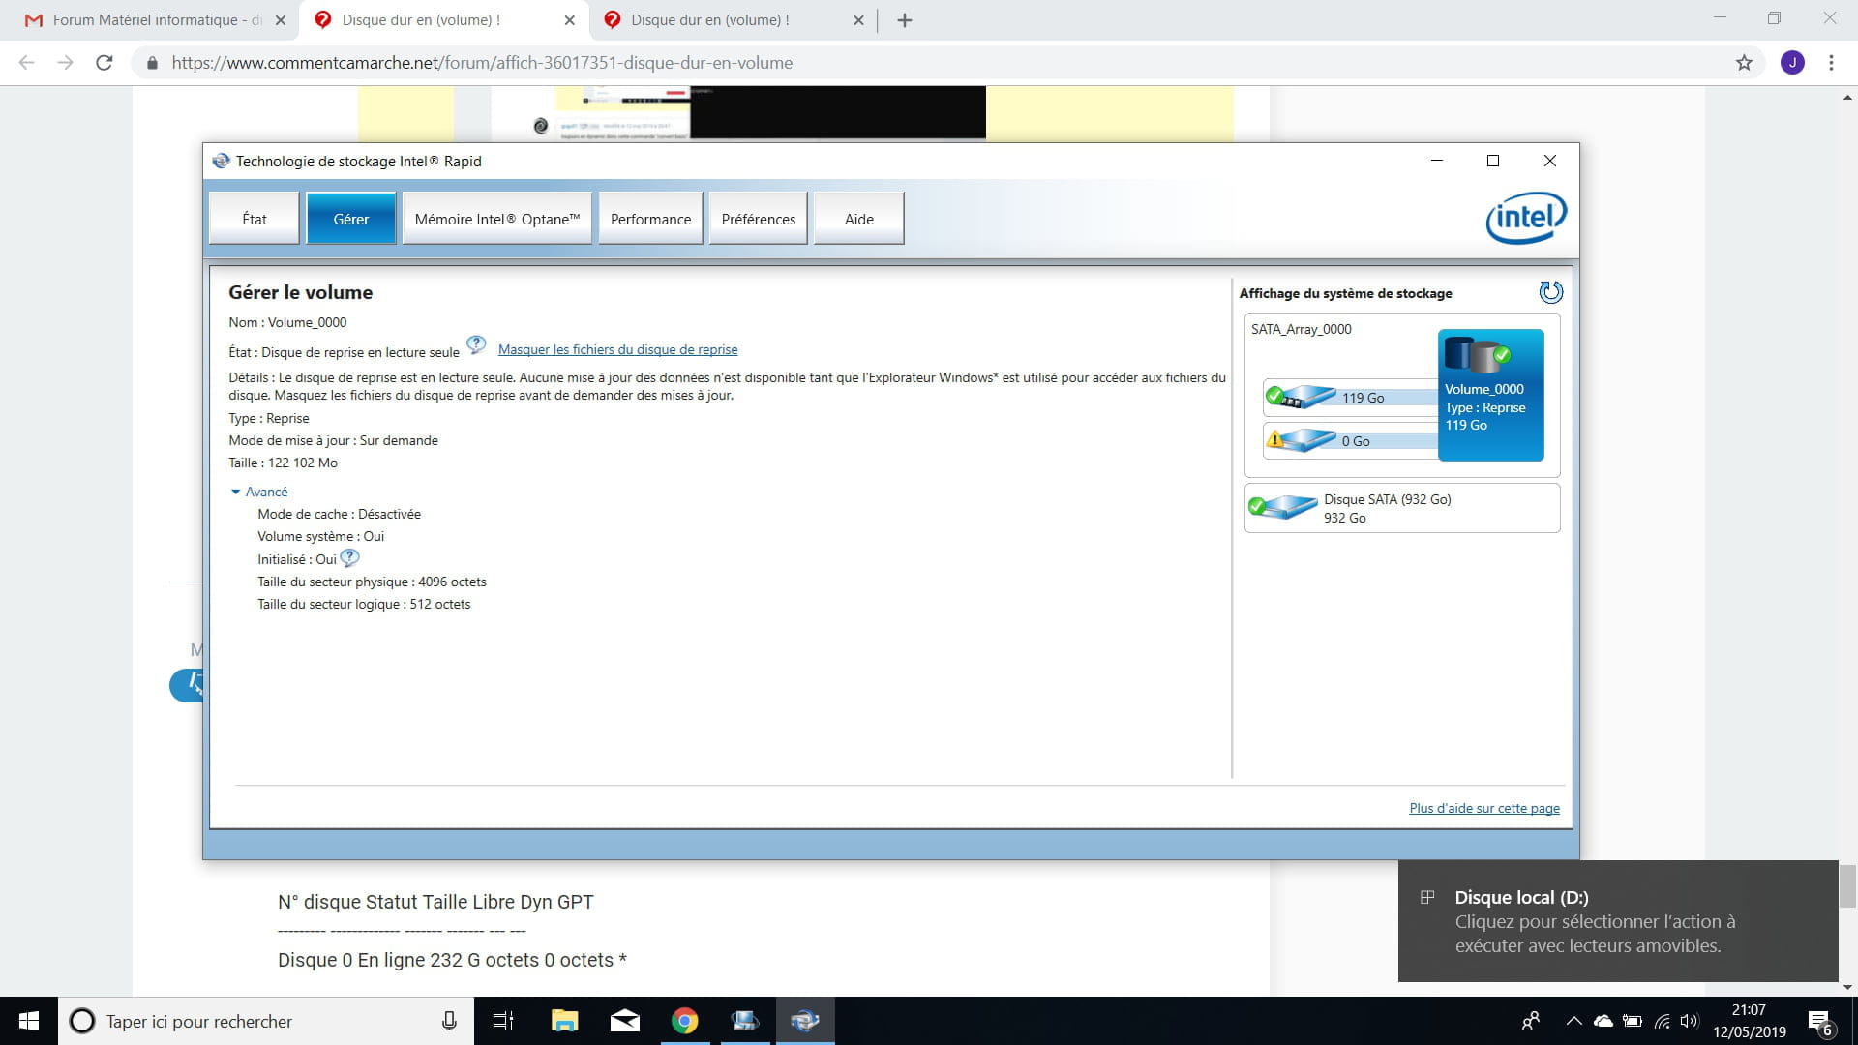Open volume control tray icon

(1690, 1021)
